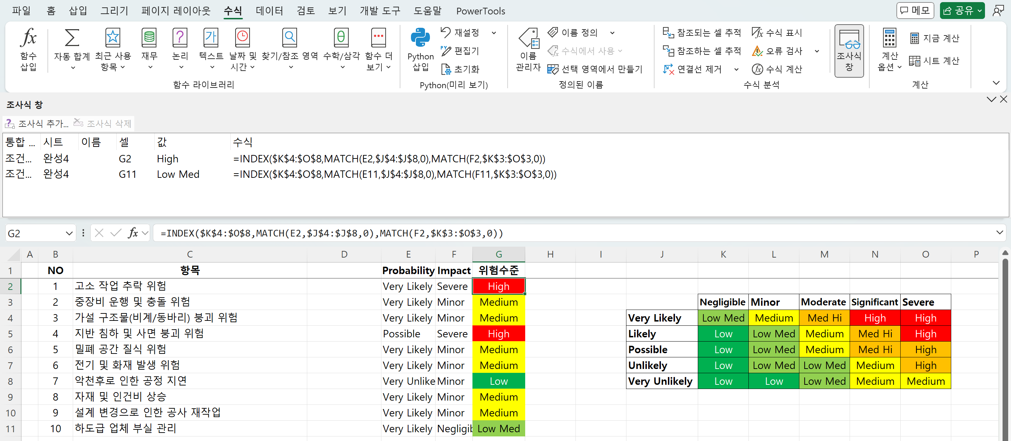This screenshot has width=1011, height=441.
Task: Open the 재무 functions icon
Action: pos(149,38)
